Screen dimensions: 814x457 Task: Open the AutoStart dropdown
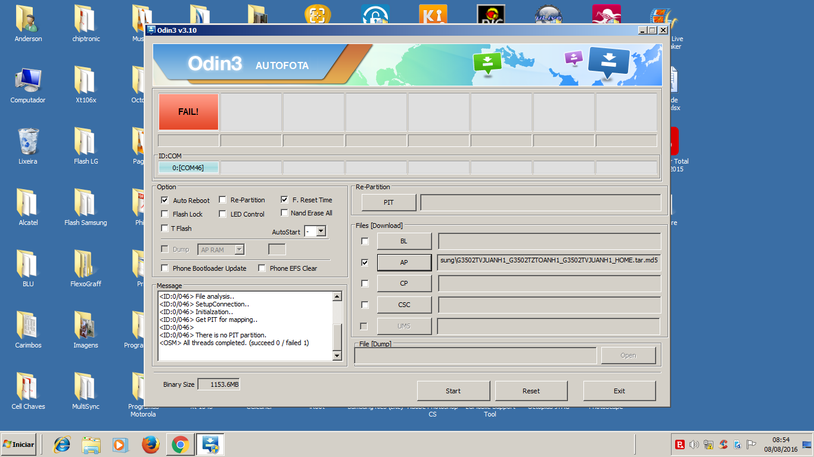(x=321, y=231)
